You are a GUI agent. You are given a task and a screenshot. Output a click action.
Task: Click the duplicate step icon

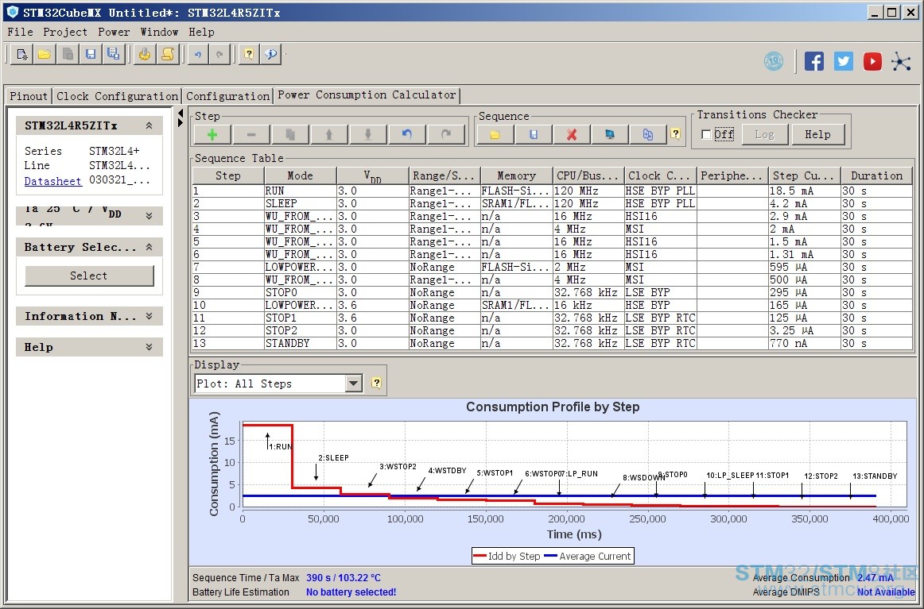pyautogui.click(x=290, y=135)
